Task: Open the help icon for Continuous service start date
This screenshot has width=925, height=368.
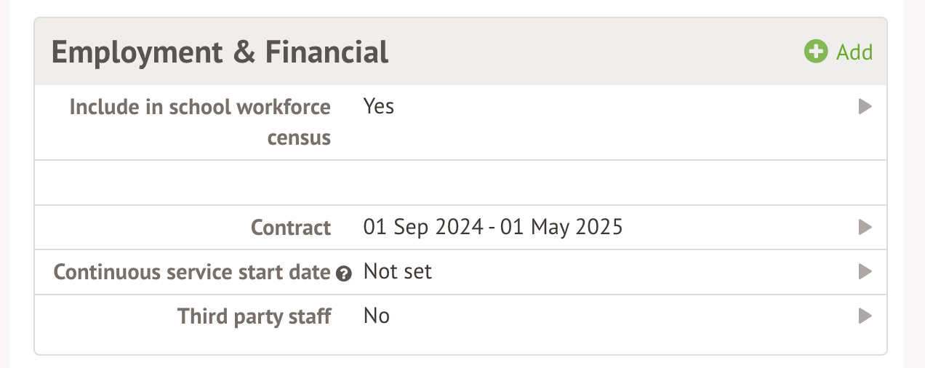Action: click(345, 273)
